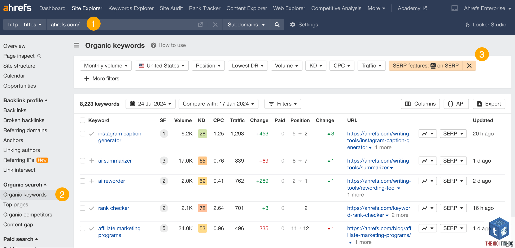Viewport: 515px width, 248px height.
Task: Click KD 65 badge for ai summarizer
Action: tap(202, 161)
